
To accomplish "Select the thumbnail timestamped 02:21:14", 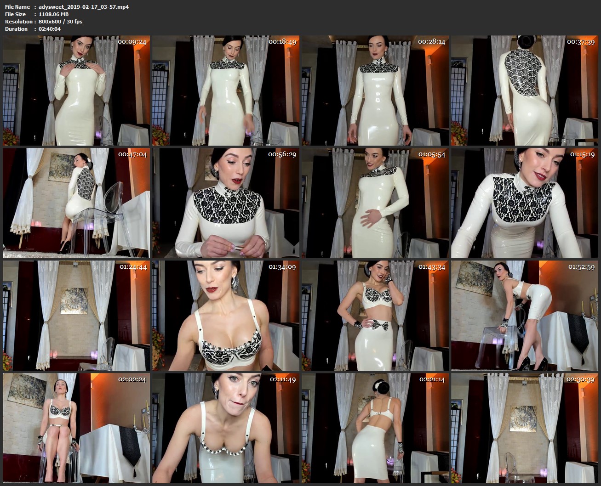I will (x=375, y=428).
